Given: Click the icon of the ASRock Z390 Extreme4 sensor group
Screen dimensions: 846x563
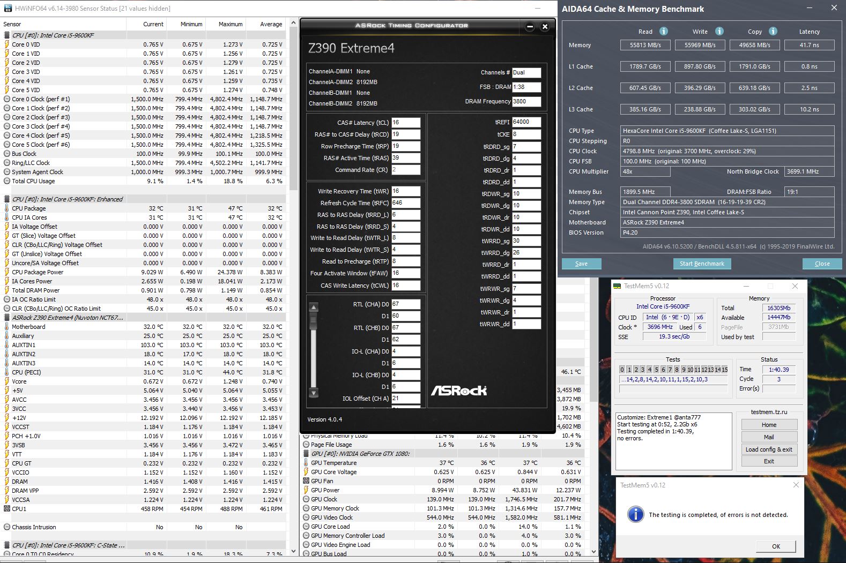Looking at the screenshot, I should click(x=7, y=318).
